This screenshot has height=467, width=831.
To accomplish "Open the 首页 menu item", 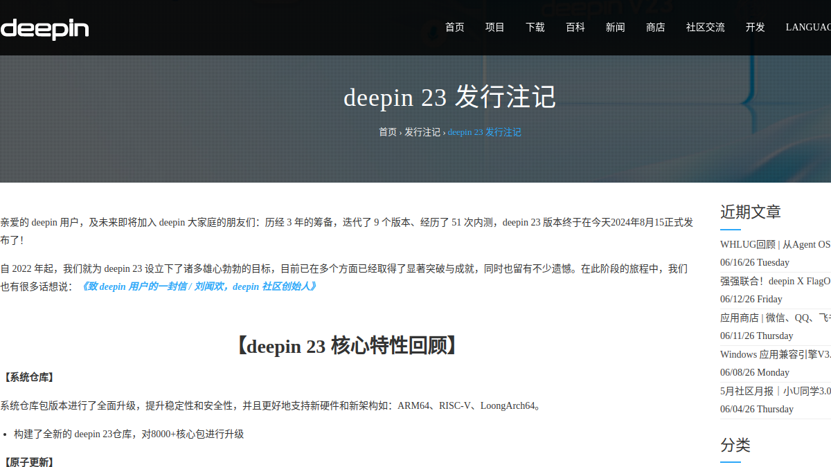I will tap(455, 28).
